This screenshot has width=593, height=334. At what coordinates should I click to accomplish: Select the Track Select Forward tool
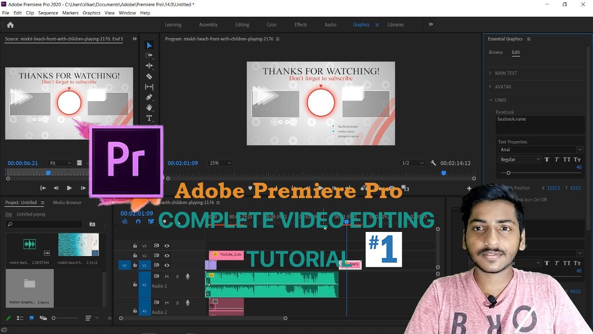pos(149,55)
